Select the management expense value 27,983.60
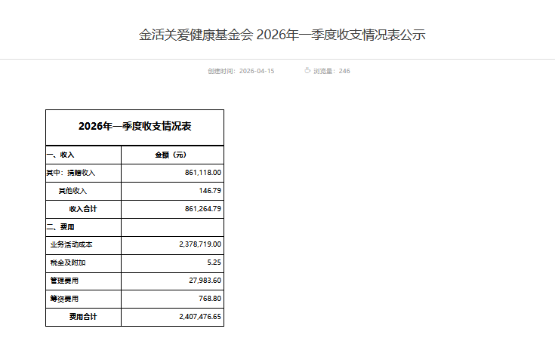 tap(205, 281)
